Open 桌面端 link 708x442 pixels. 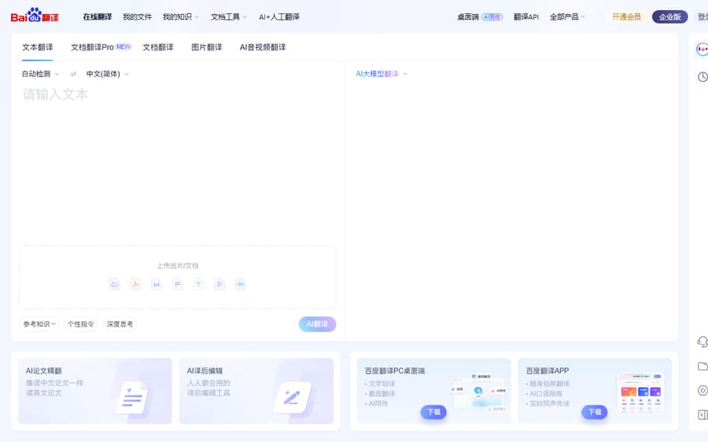coord(480,16)
